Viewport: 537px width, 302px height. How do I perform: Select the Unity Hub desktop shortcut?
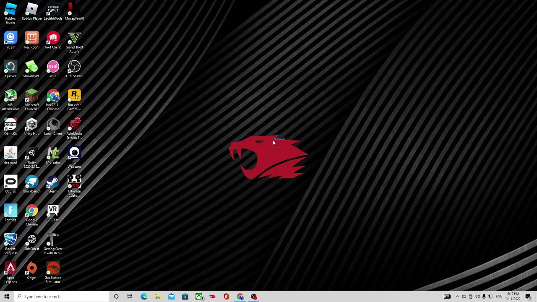(32, 127)
